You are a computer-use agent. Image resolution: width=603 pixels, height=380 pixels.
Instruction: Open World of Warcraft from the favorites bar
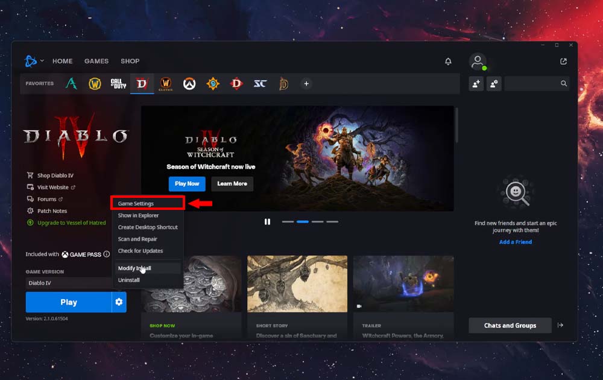95,83
